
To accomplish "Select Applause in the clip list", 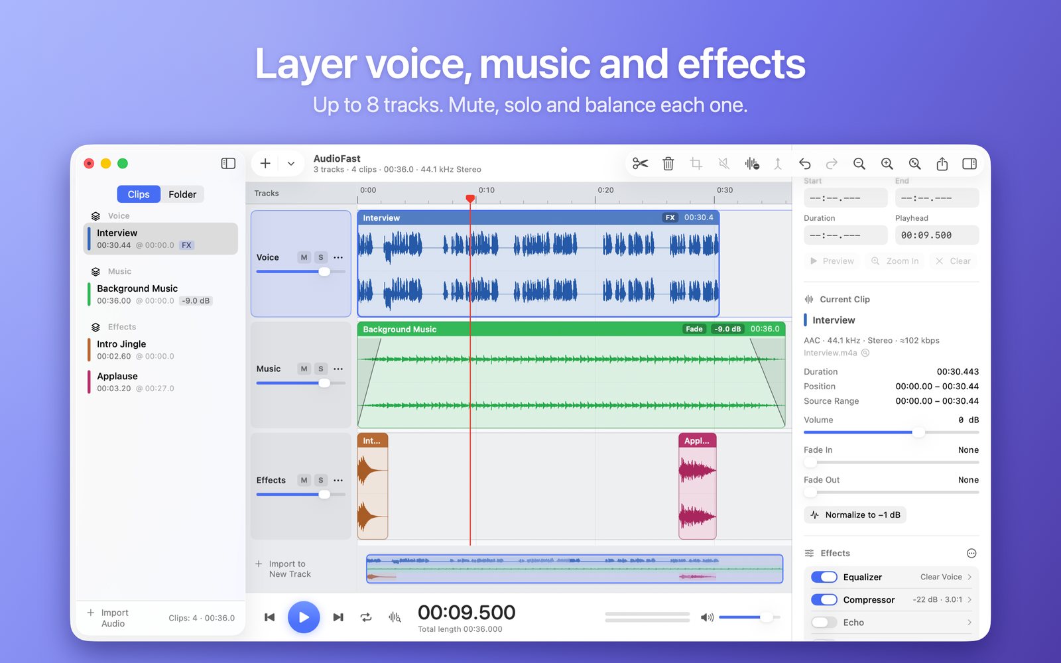I will (160, 382).
